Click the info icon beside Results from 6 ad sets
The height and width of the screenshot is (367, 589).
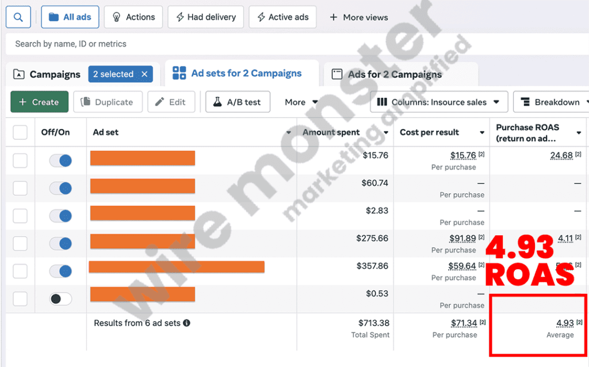click(x=186, y=323)
